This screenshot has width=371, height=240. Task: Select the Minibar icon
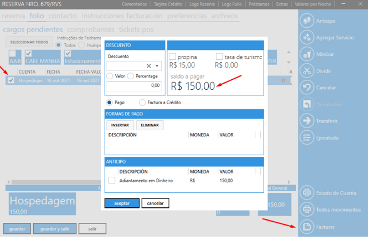click(307, 54)
